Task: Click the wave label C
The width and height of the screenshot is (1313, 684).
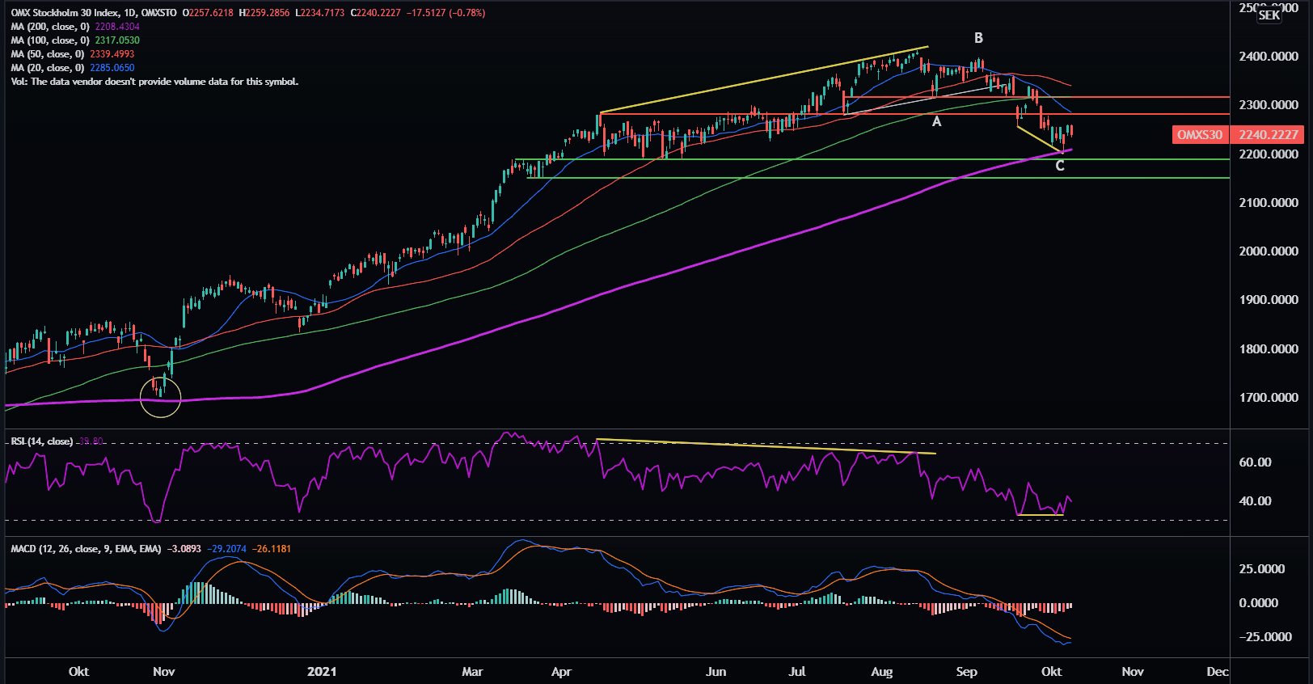Action: click(x=1060, y=166)
